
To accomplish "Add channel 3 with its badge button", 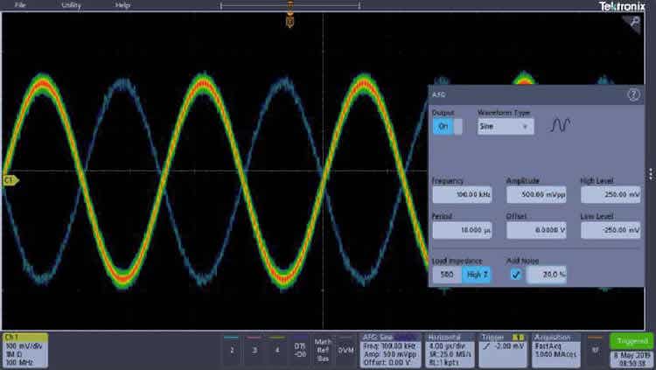I will pyautogui.click(x=254, y=349).
